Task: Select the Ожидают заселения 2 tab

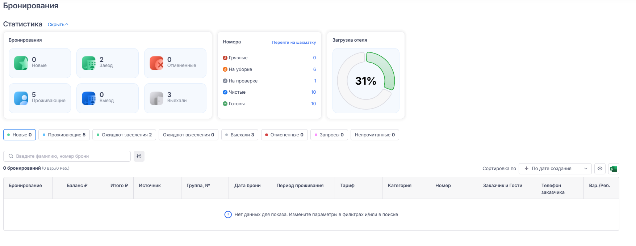Action: (x=124, y=135)
